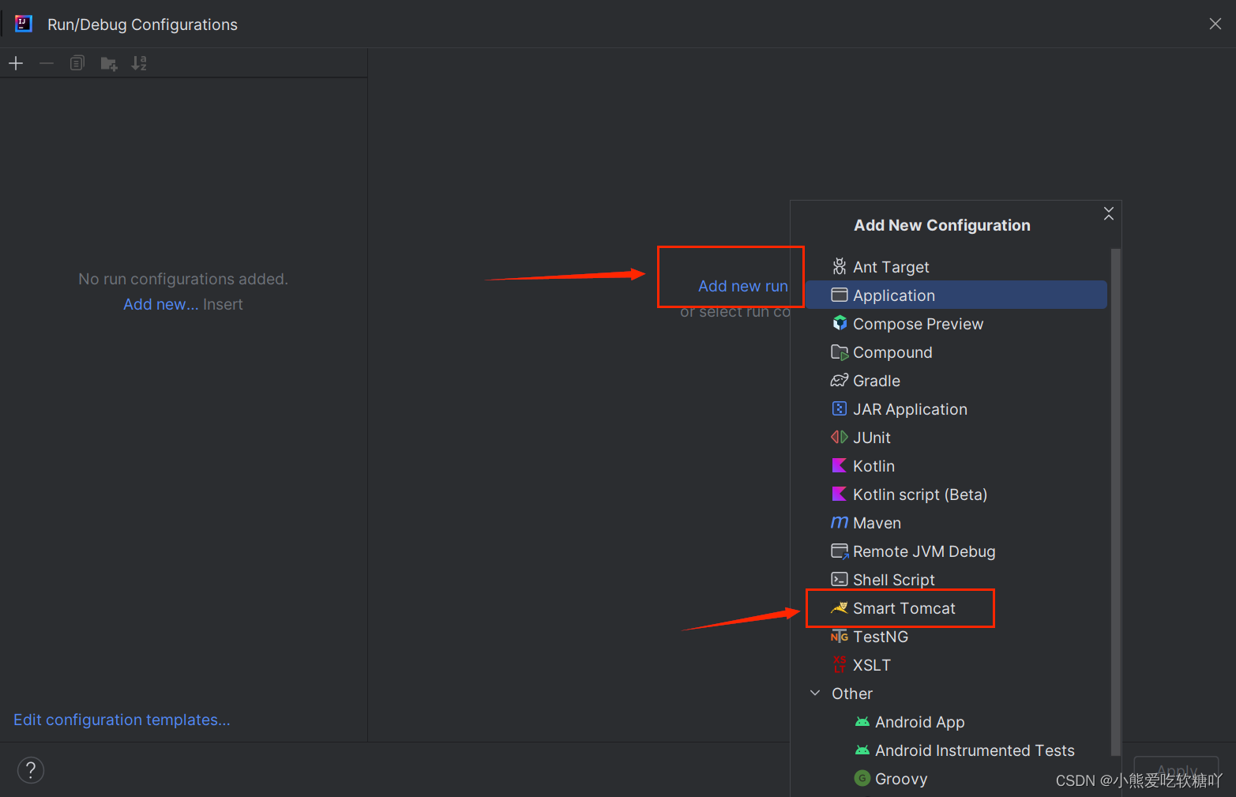Screen dimensions: 1236x797
Task: Click the minus icon to remove configuration
Action: 47,63
